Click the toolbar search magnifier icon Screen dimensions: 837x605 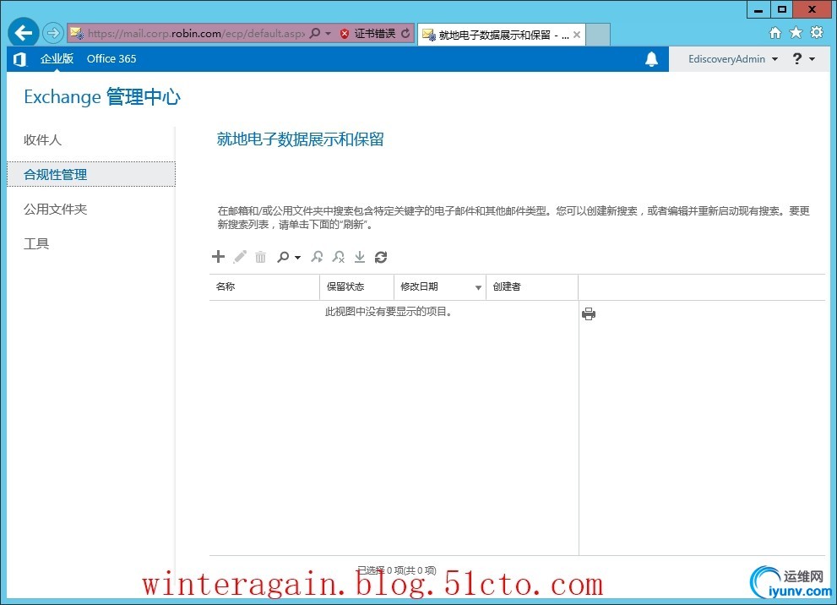pos(283,257)
